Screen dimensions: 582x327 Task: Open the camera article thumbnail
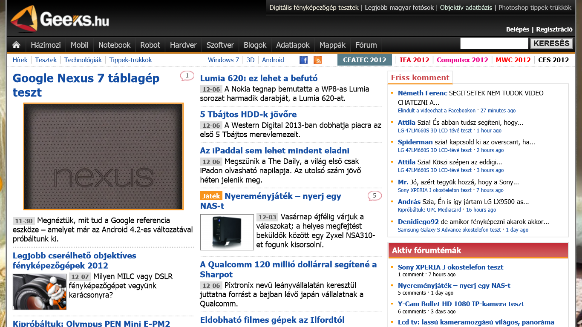tap(40, 292)
